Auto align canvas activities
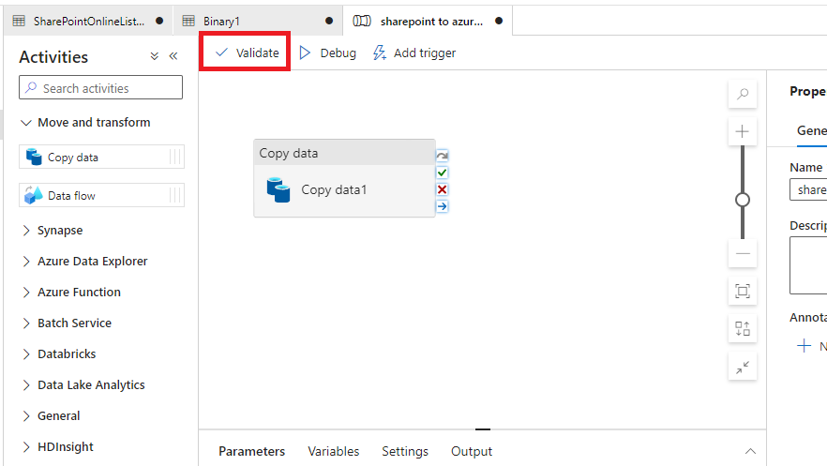Screen dimensions: 827x466 743,328
